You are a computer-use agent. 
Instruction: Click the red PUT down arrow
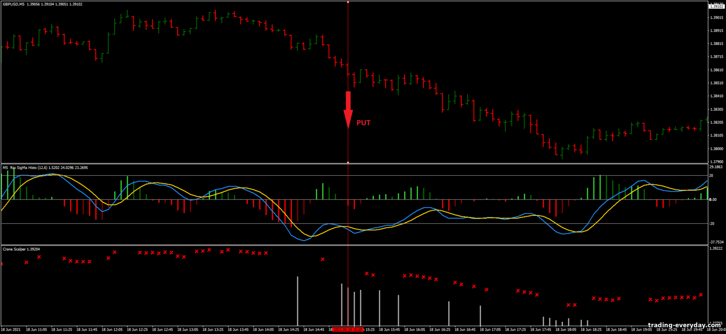(x=348, y=109)
